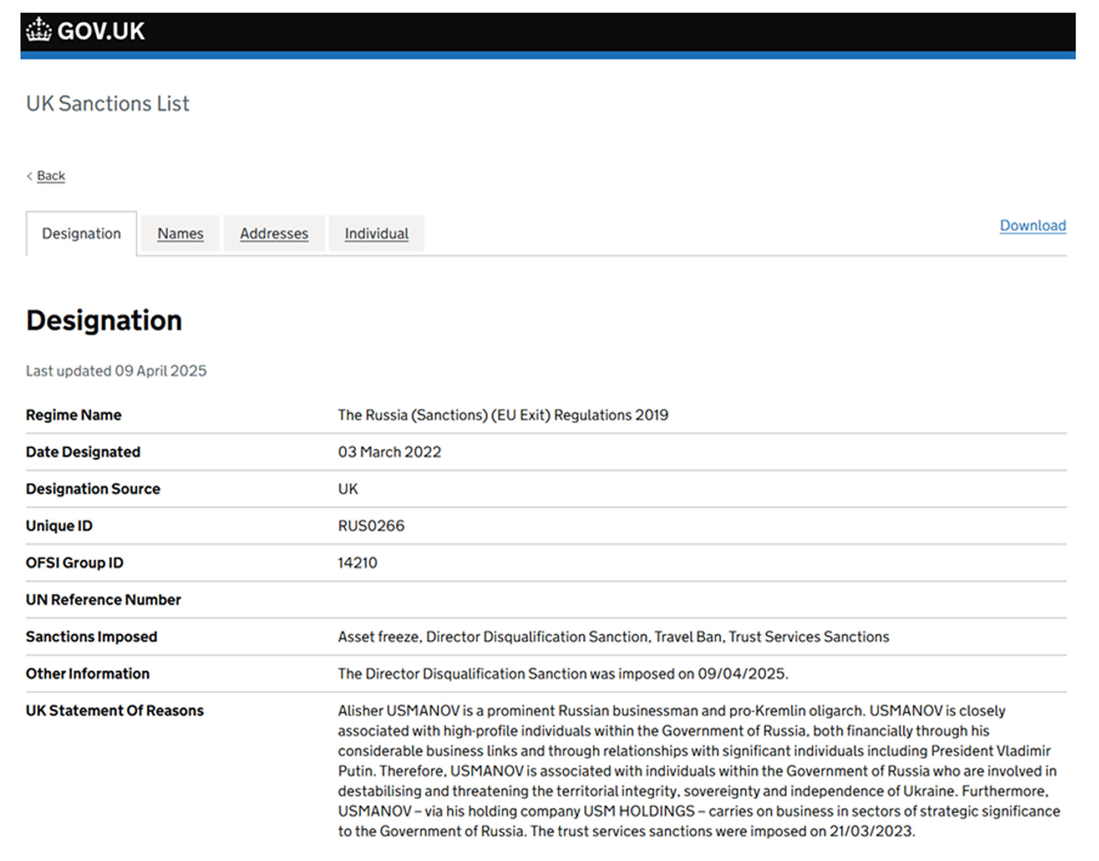Click the Alisher USMANOV statement of reasons paragraph
This screenshot has width=1099, height=861.
pos(699,771)
